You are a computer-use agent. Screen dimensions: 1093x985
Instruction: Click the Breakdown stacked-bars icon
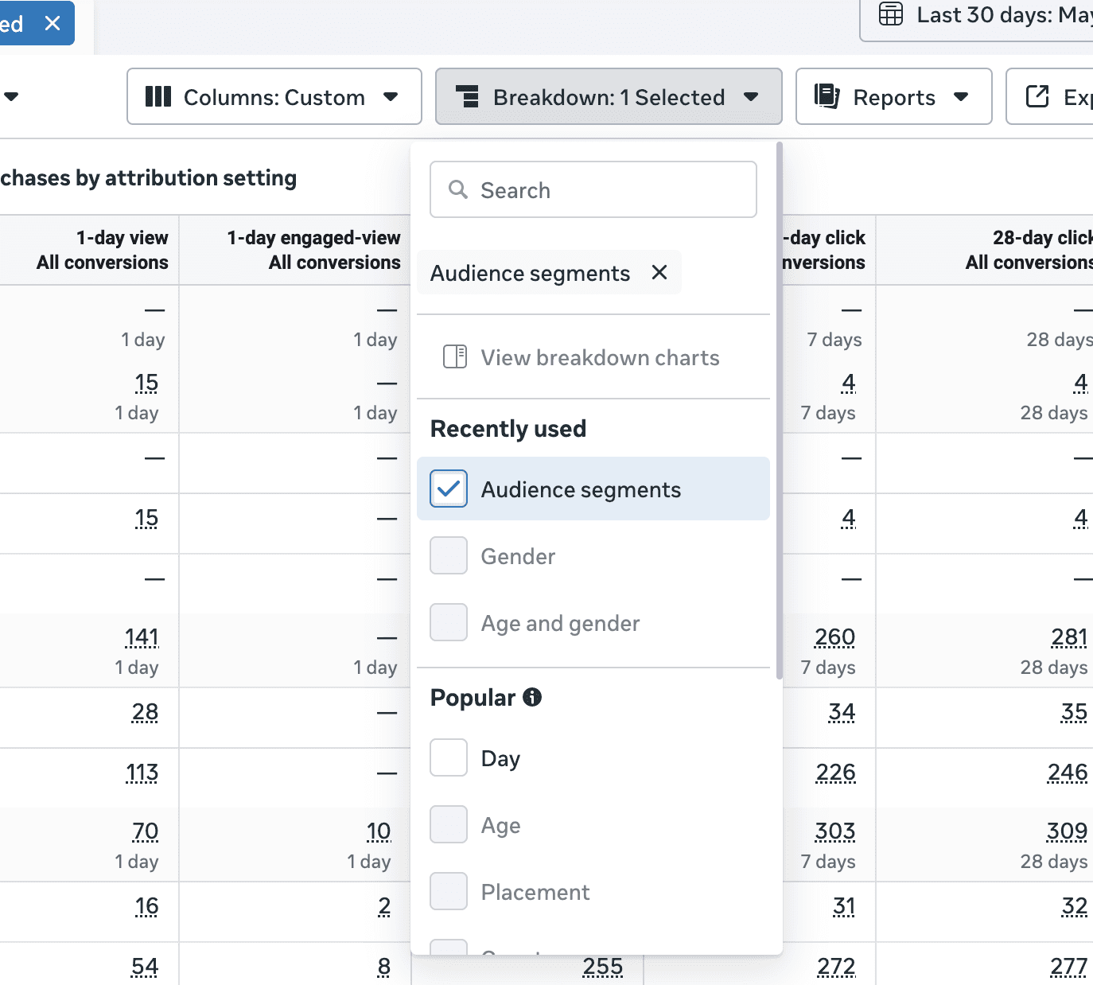467,97
